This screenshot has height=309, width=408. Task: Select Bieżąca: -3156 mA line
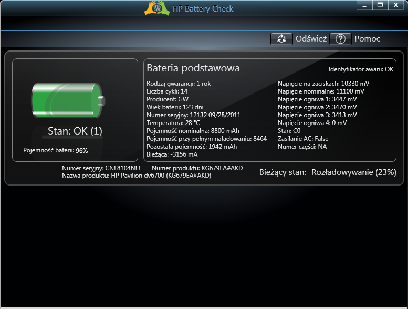click(172, 154)
